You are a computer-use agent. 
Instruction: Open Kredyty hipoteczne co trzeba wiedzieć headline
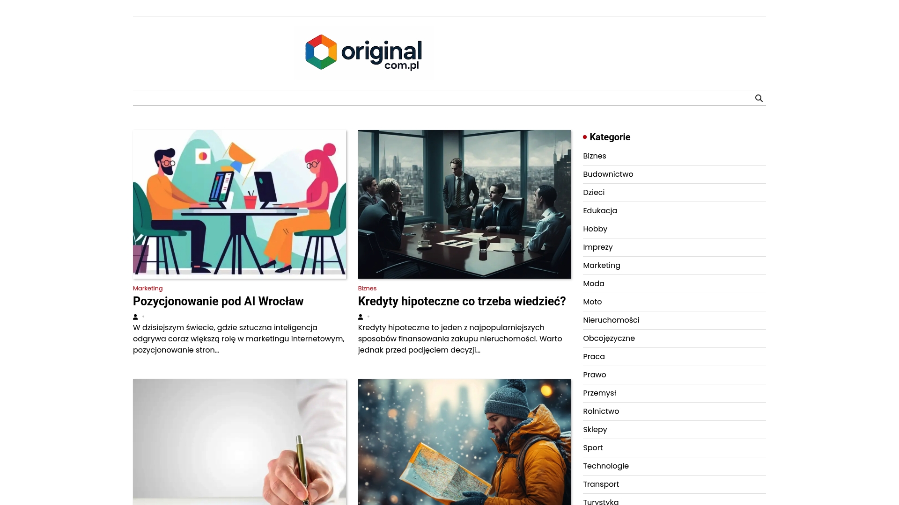point(462,301)
